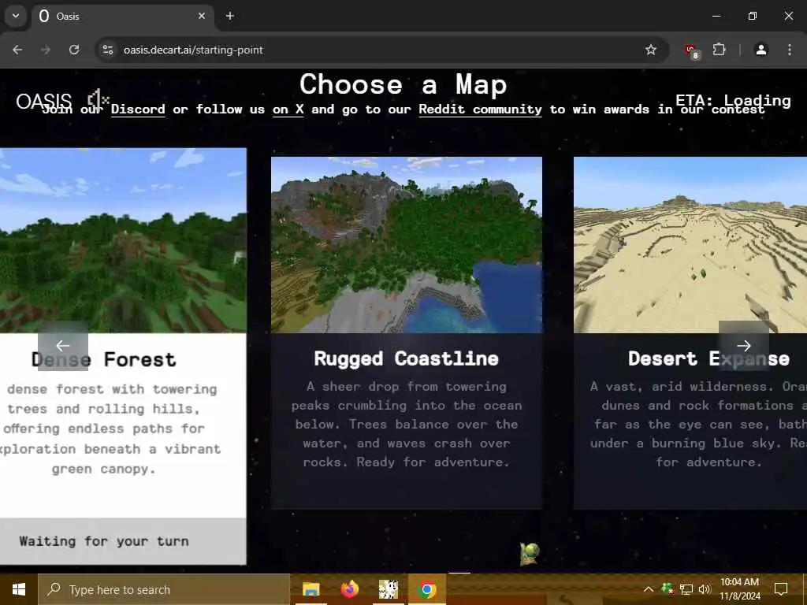Open File Explorer from the taskbar
Image resolution: width=807 pixels, height=605 pixels.
coord(311,589)
